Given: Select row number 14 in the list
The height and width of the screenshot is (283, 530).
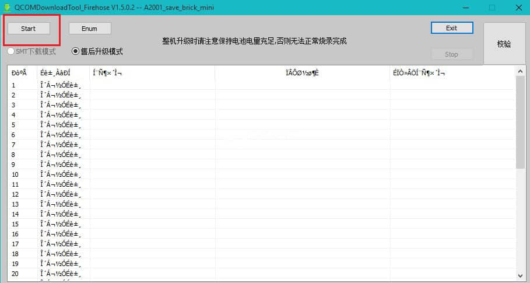Looking at the screenshot, I should pyautogui.click(x=260, y=214).
